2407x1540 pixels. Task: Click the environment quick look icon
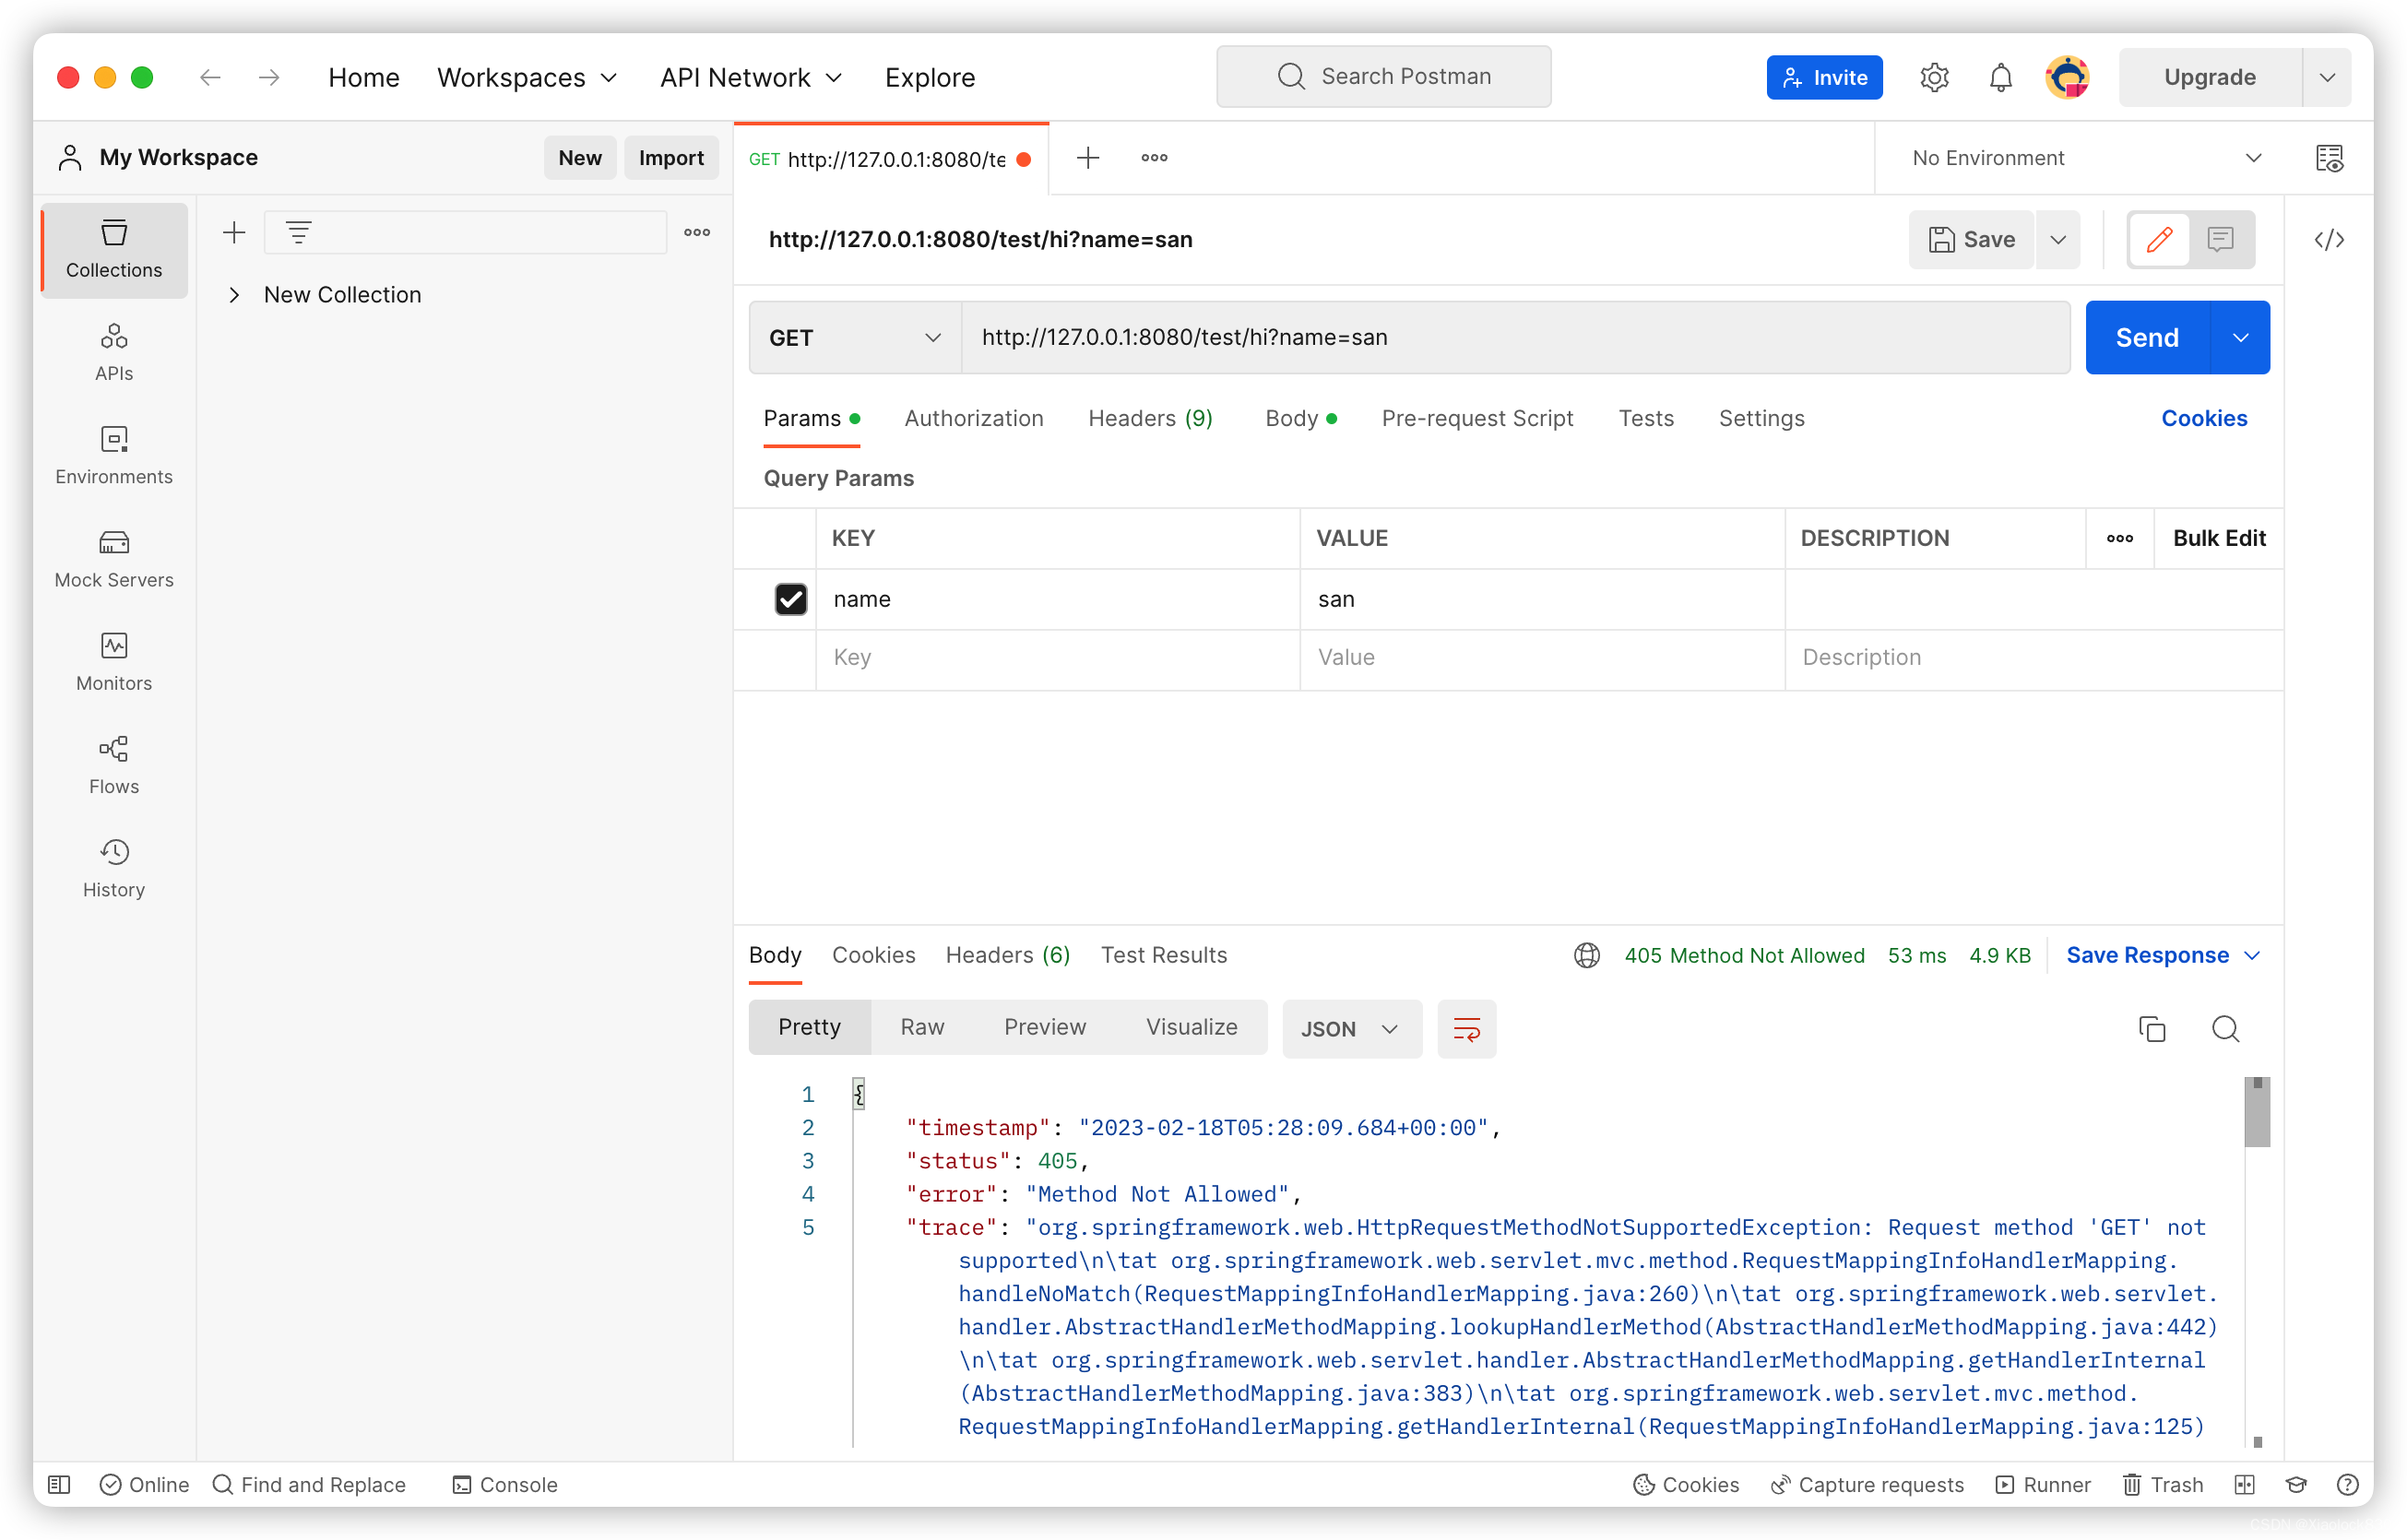click(2329, 157)
